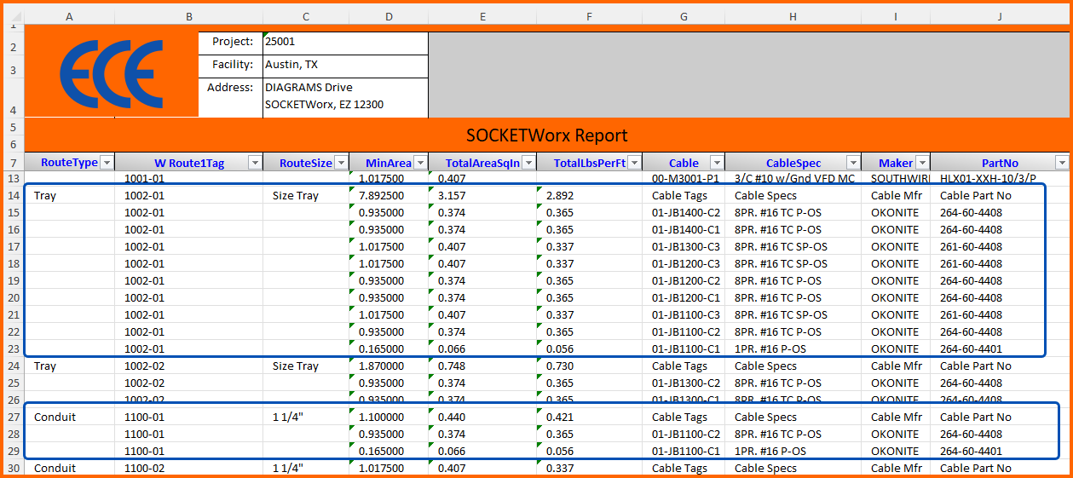Screen dimensions: 1073x478
Task: Select column J header
Action: click(x=1000, y=16)
